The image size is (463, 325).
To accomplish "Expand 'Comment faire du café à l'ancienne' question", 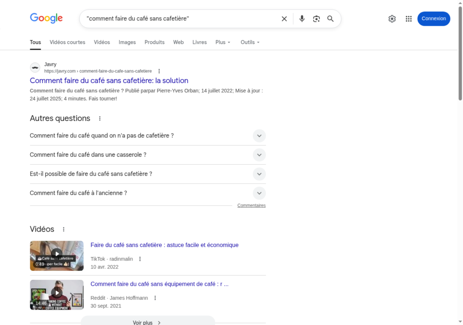I will pos(259,193).
